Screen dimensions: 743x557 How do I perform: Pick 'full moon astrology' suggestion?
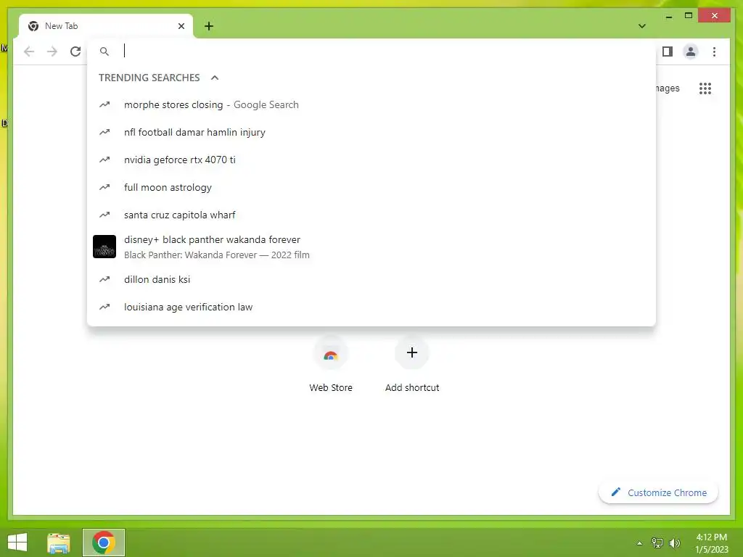pos(371,187)
